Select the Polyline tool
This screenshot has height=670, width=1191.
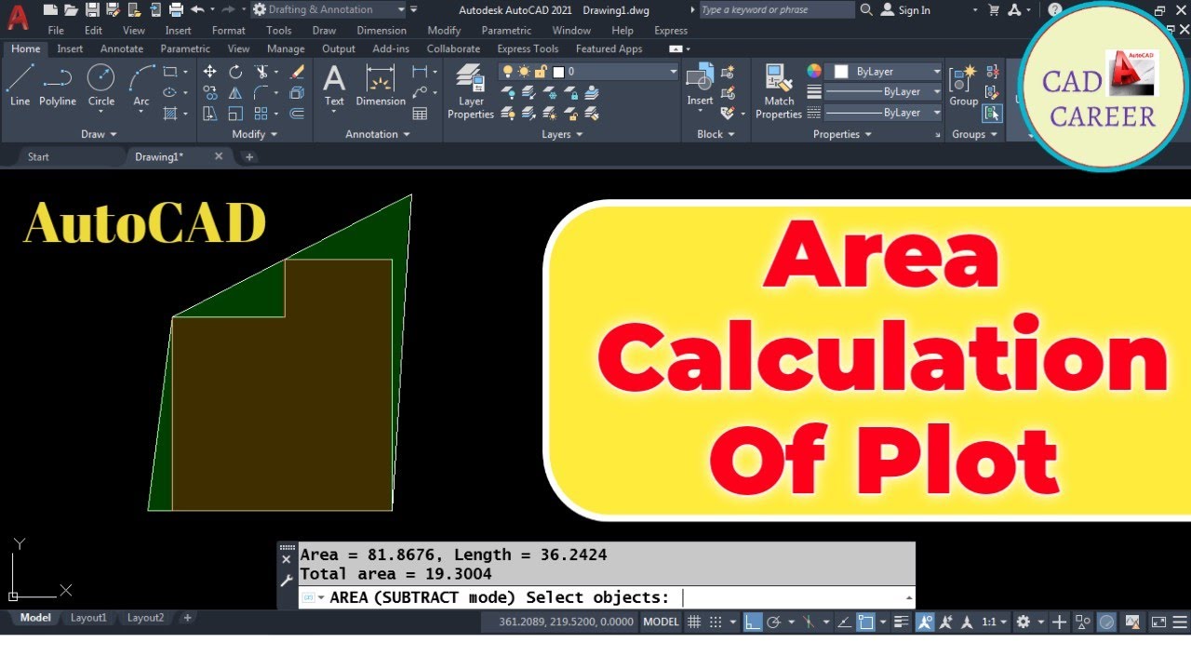[58, 86]
